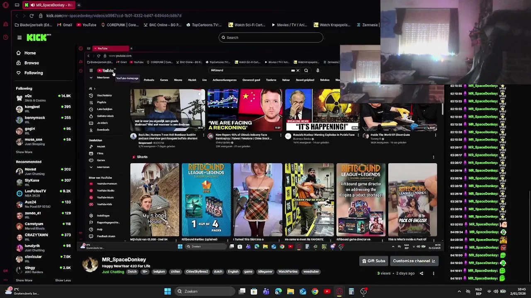This screenshot has height=298, width=531.
Task: Open Kick Browse page
Action: pyautogui.click(x=27, y=63)
